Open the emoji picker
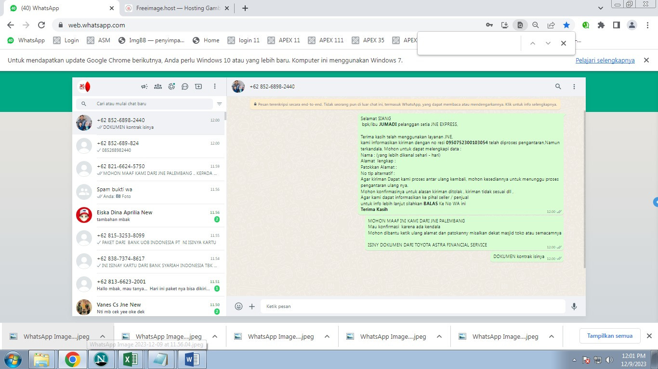The width and height of the screenshot is (658, 369). pyautogui.click(x=238, y=306)
